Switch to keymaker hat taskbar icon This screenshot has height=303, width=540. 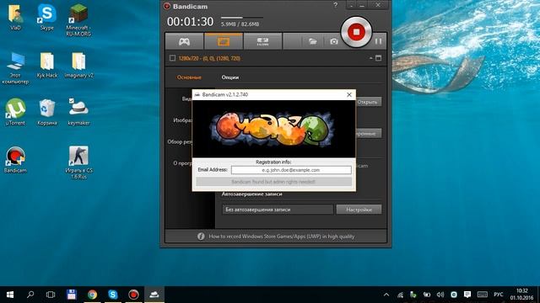154,295
